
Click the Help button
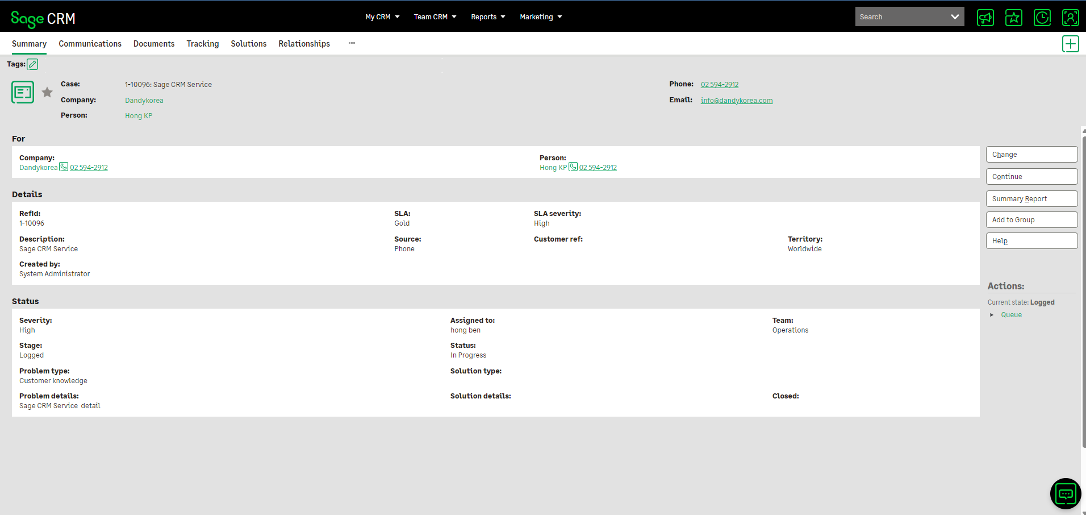click(x=1031, y=241)
